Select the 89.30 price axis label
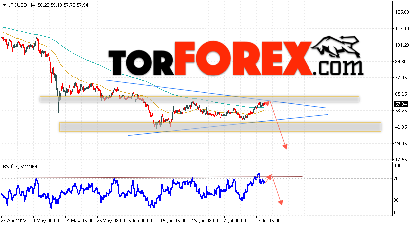The width and height of the screenshot is (412, 226). [401, 62]
